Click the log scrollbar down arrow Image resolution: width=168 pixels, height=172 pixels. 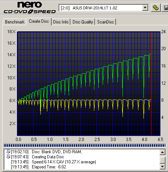(x=162, y=167)
